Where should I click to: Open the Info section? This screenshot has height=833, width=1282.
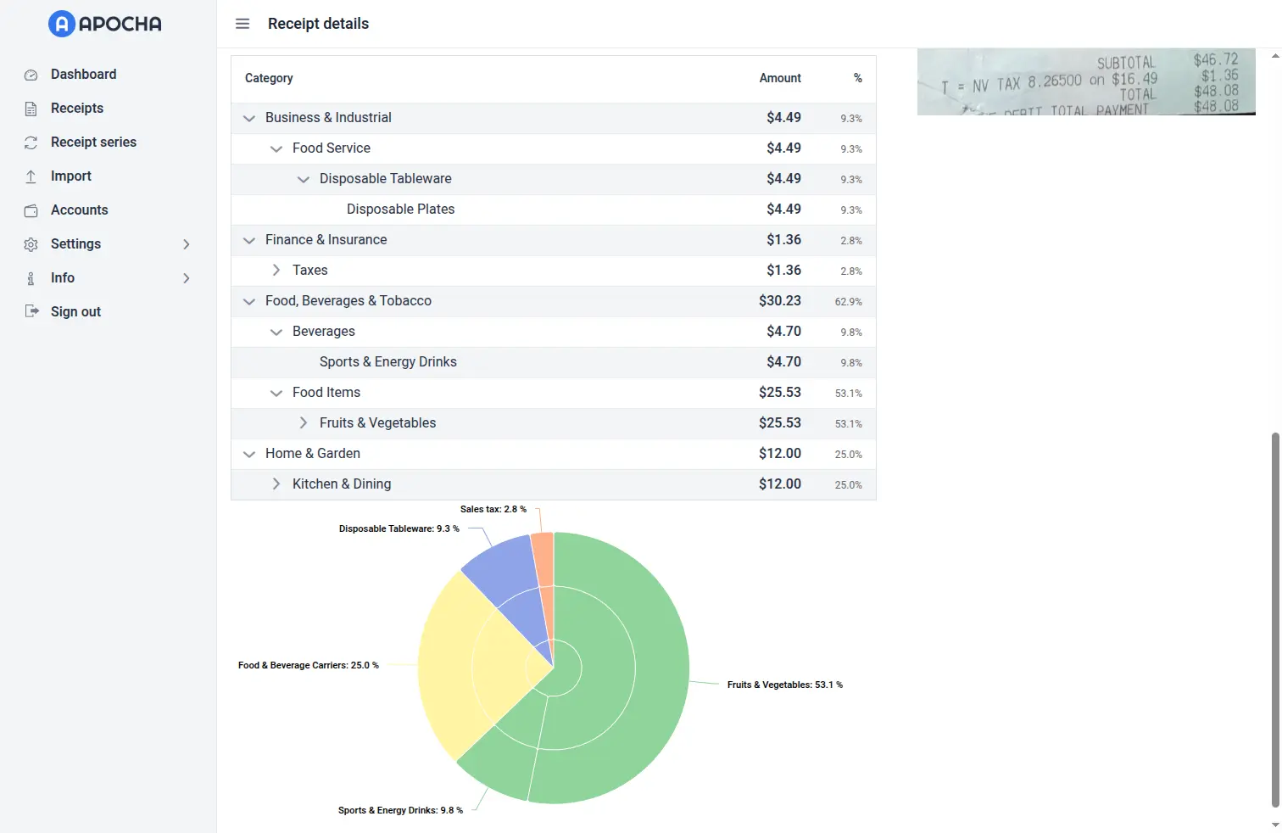[62, 277]
